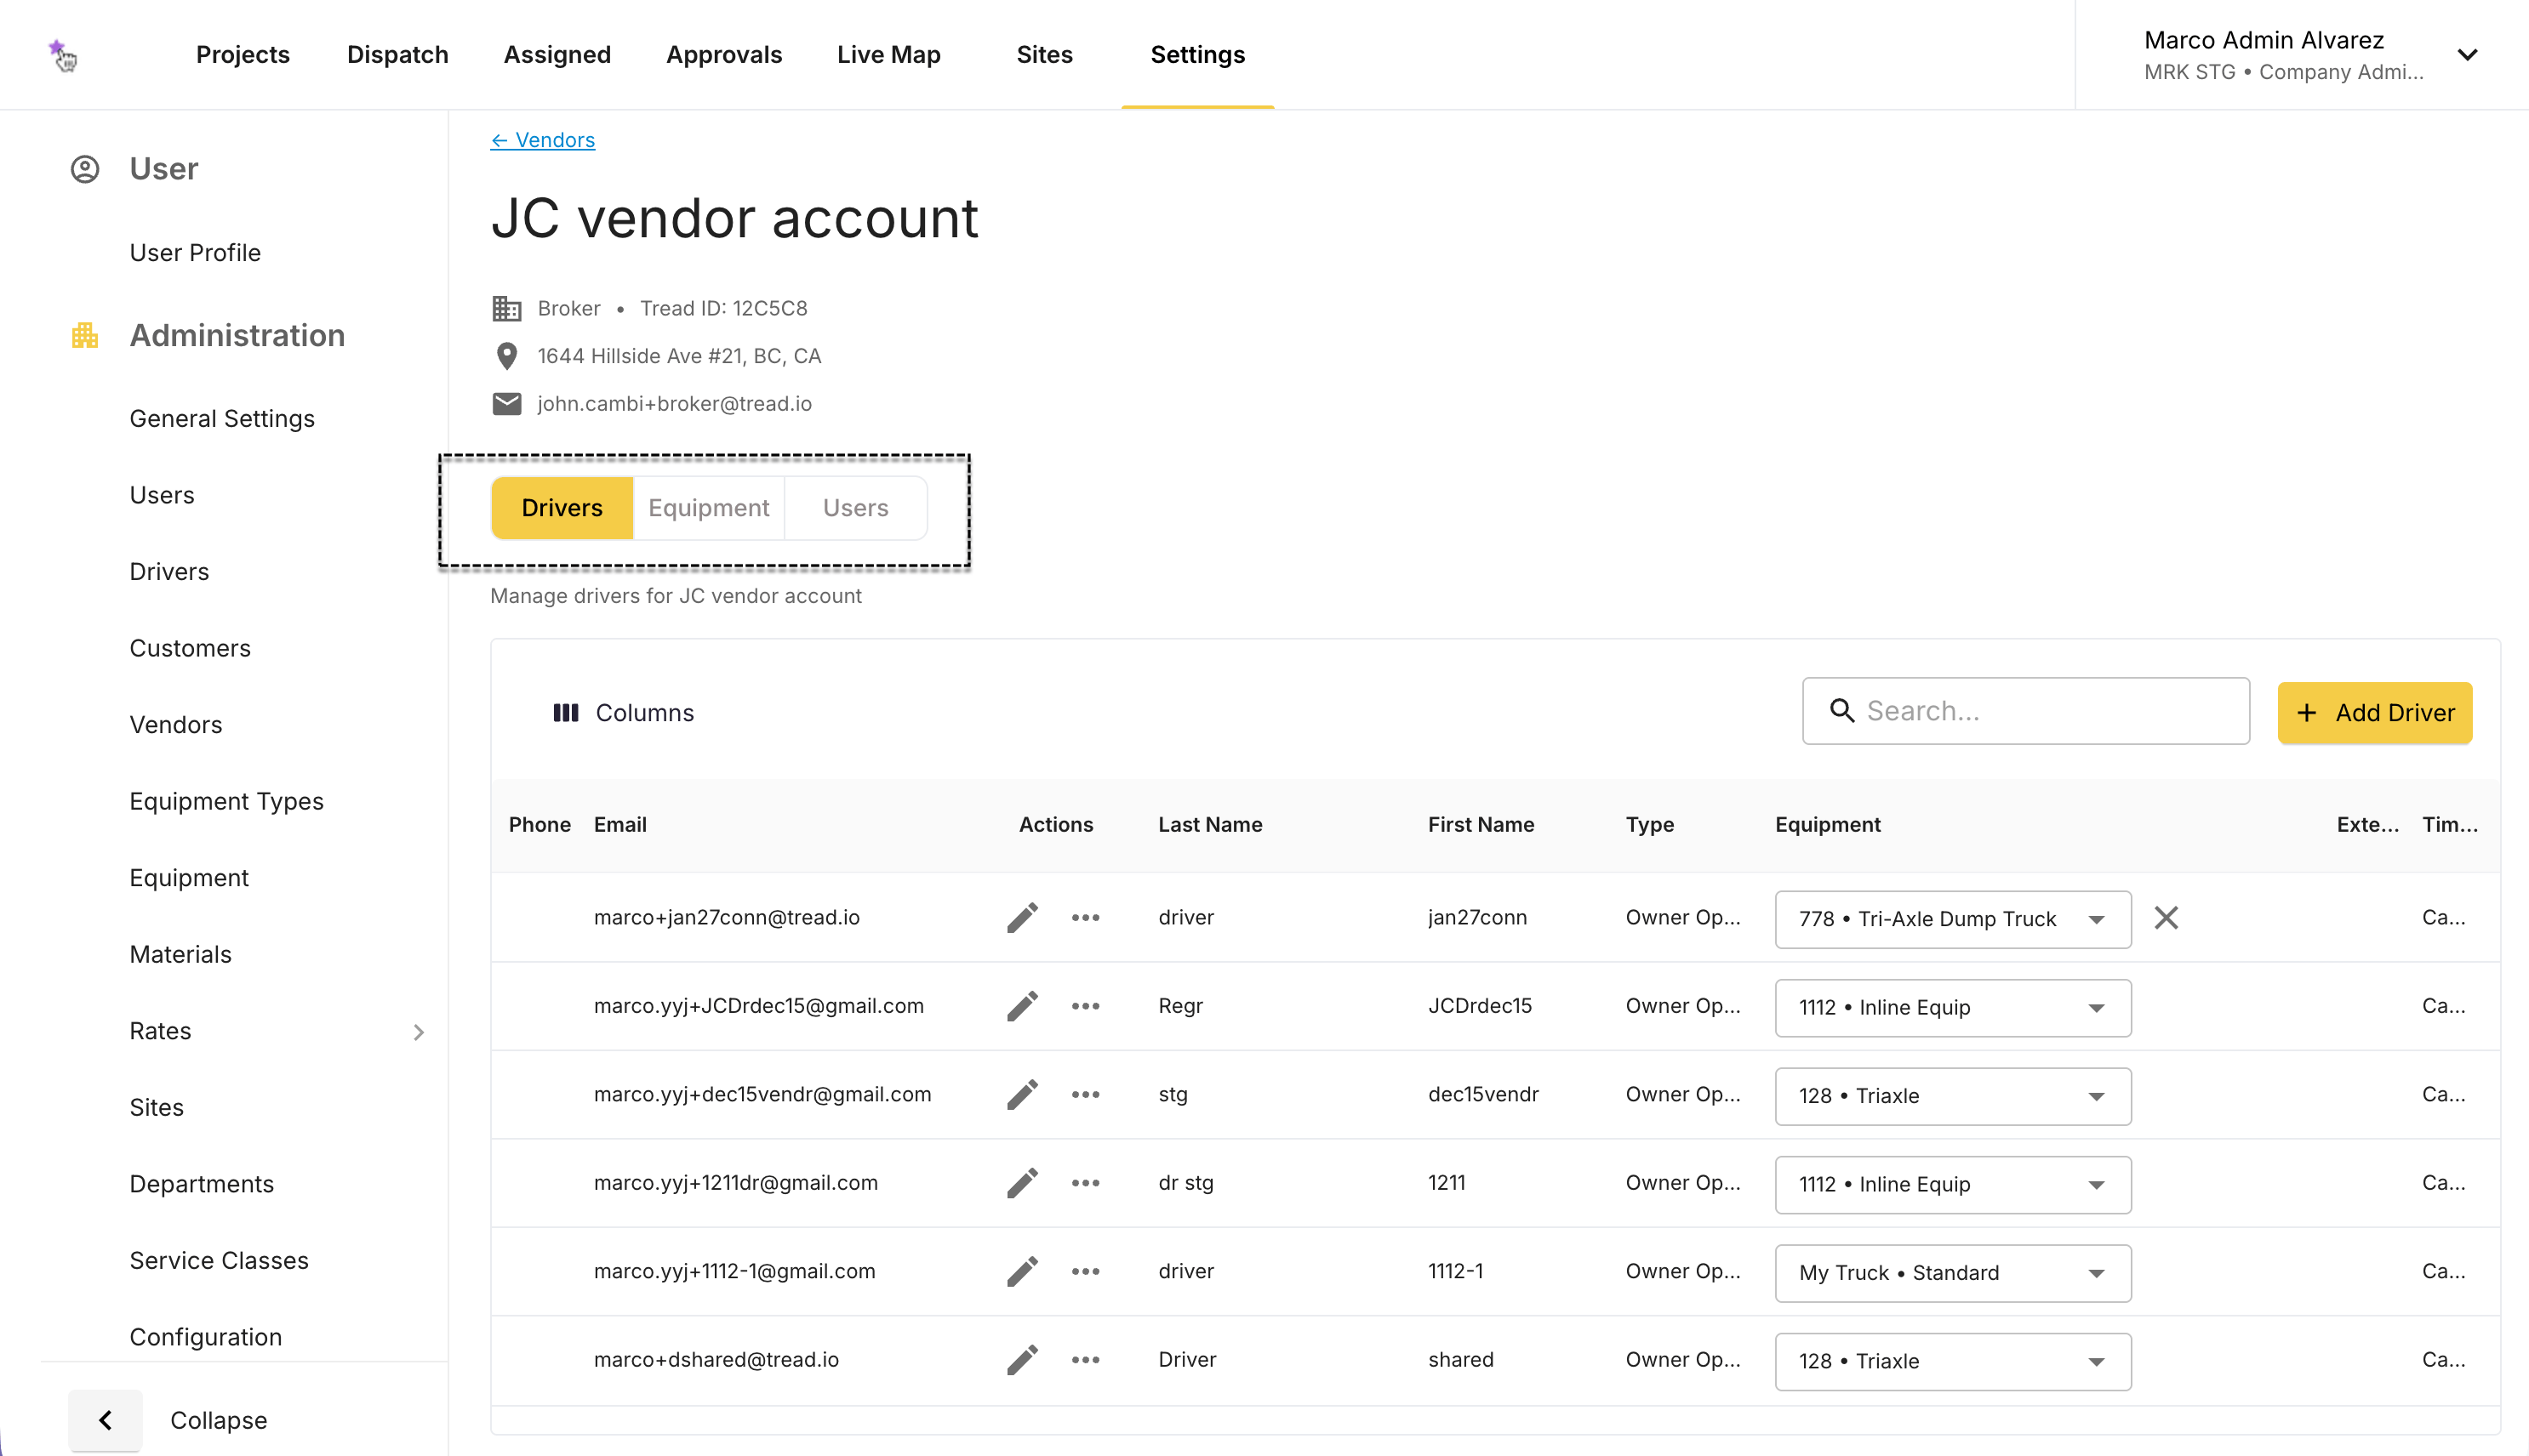Switch to the Users vendor tab
Viewport: 2529px width, 1456px height.
(x=855, y=508)
